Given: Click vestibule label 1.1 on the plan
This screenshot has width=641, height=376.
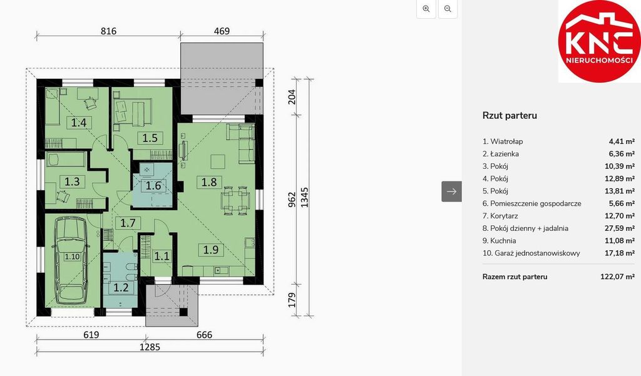Looking at the screenshot, I should pos(162,255).
